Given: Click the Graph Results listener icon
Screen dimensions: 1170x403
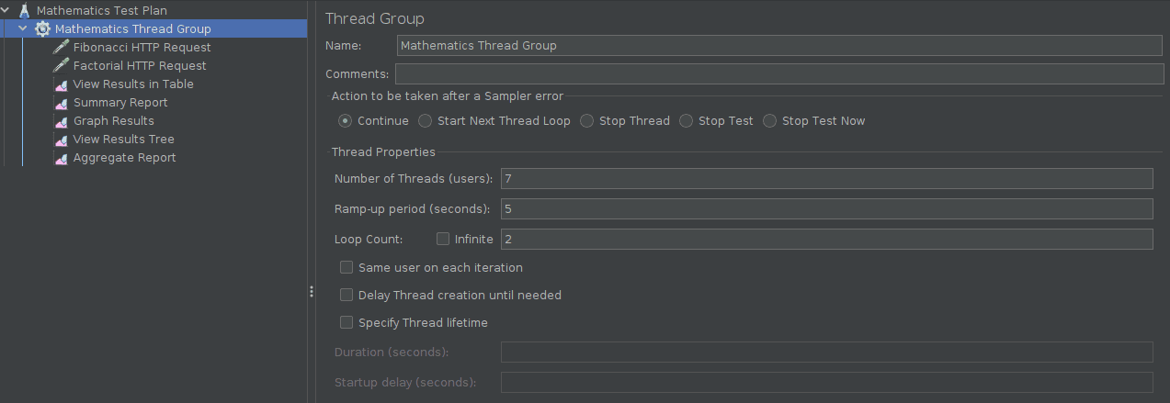Looking at the screenshot, I should pyautogui.click(x=62, y=121).
